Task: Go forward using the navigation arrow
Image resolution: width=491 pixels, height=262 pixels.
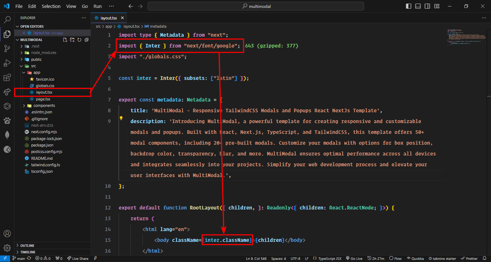Action: 140,6
